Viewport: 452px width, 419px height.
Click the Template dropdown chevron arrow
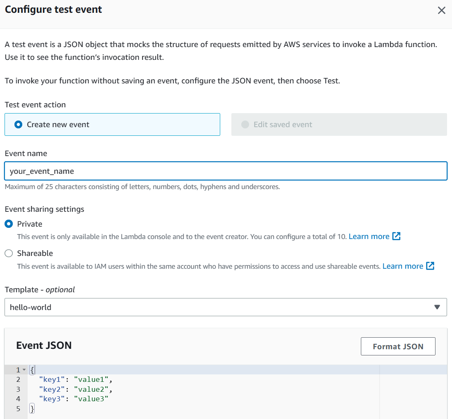438,307
